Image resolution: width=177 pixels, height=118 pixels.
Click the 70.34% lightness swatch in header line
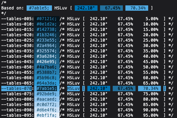137,8
